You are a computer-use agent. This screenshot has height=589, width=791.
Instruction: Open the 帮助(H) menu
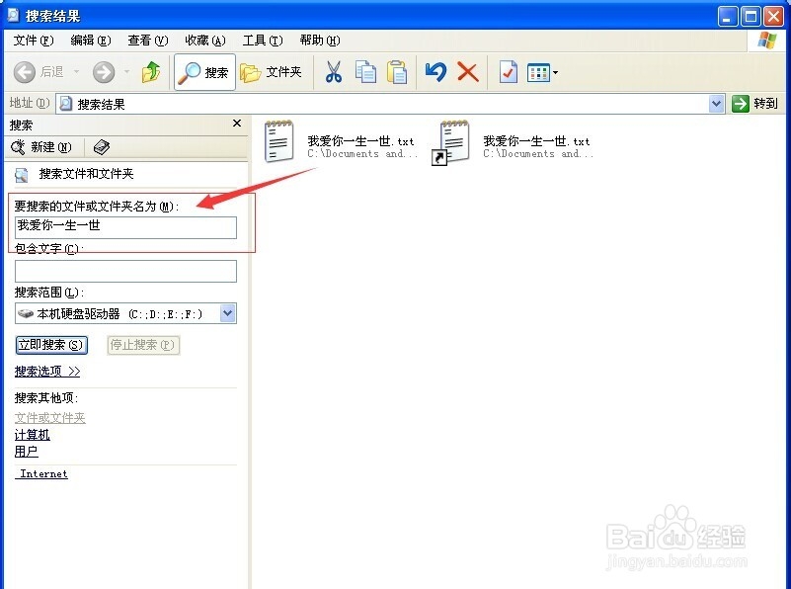pyautogui.click(x=320, y=41)
